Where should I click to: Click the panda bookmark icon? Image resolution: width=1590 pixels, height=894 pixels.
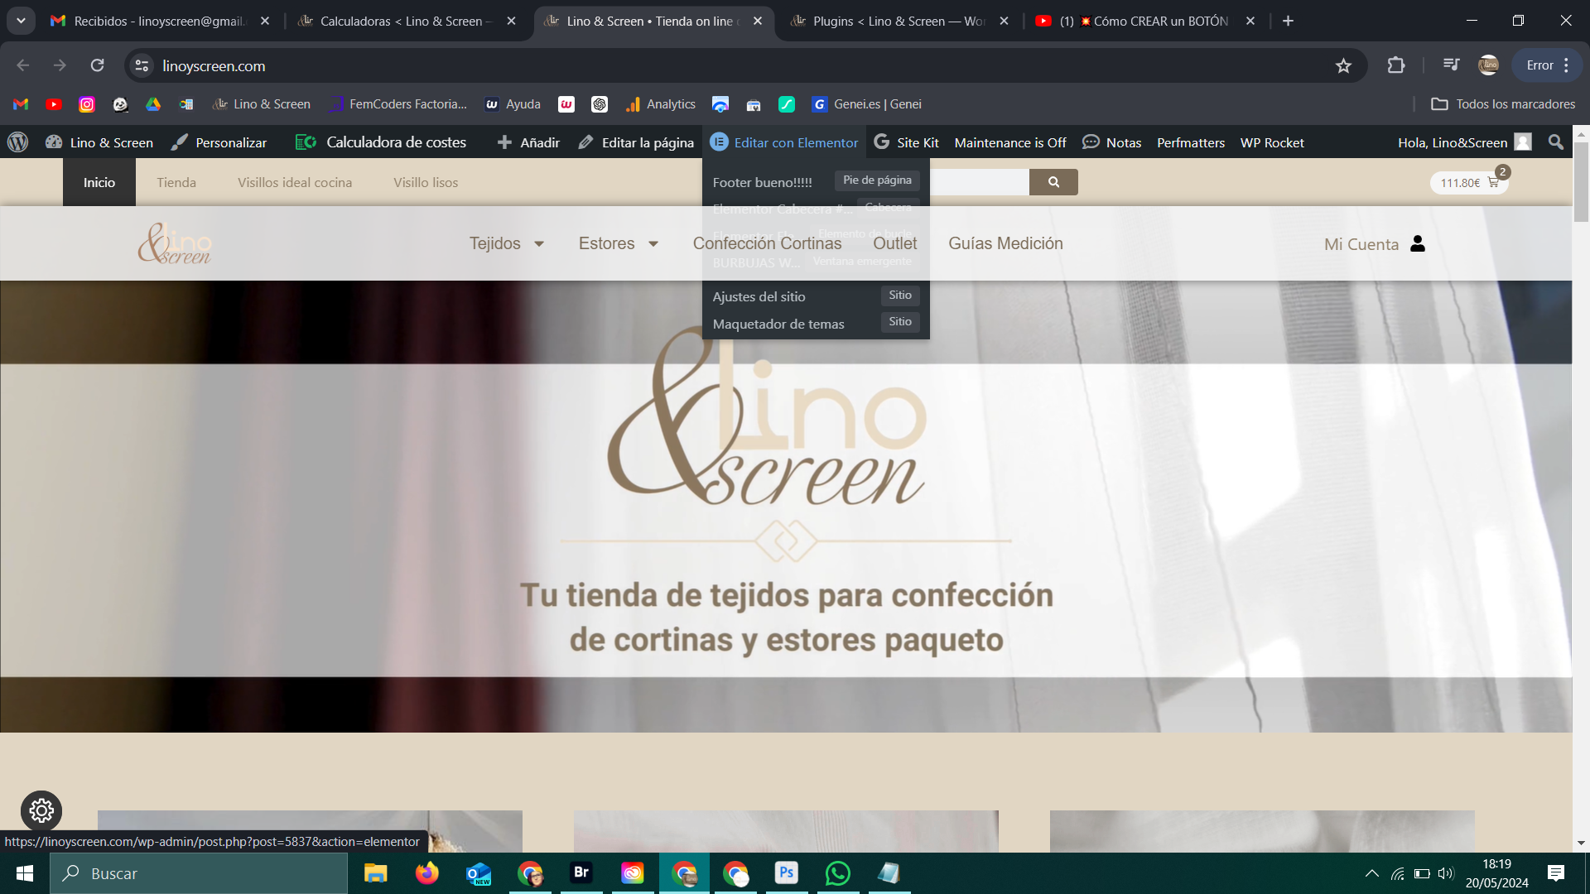click(x=120, y=104)
